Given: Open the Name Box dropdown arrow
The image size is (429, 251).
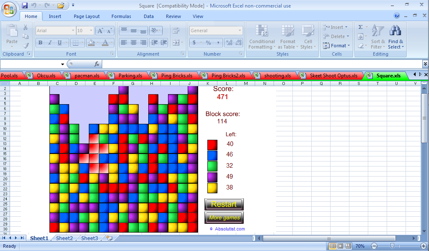Looking at the screenshot, I should click(x=63, y=64).
